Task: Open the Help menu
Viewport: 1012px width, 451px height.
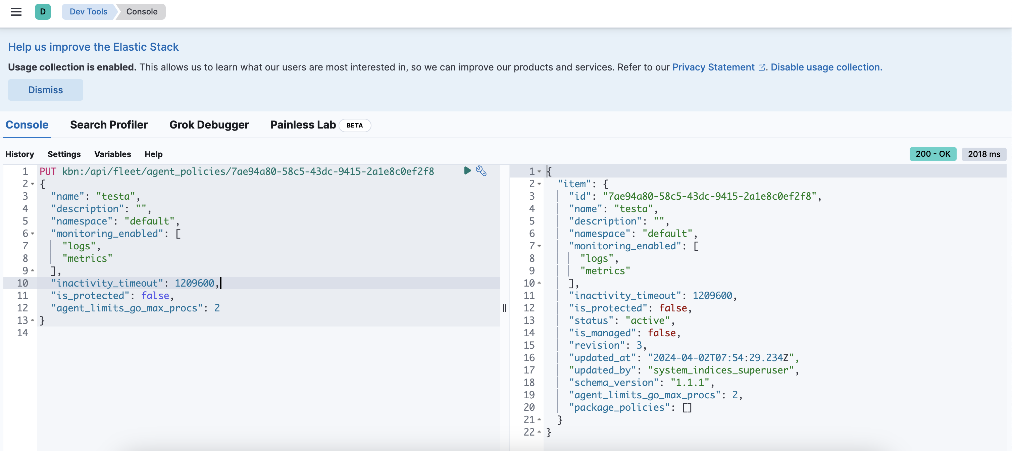Action: point(154,154)
